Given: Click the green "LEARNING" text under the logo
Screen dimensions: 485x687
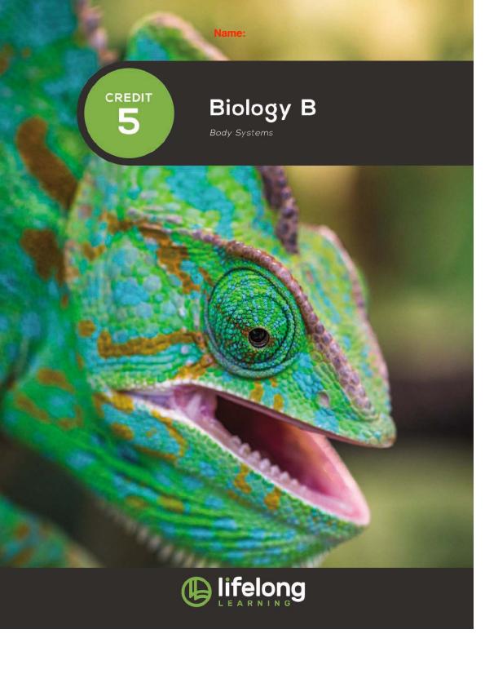Looking at the screenshot, I should point(254,603).
